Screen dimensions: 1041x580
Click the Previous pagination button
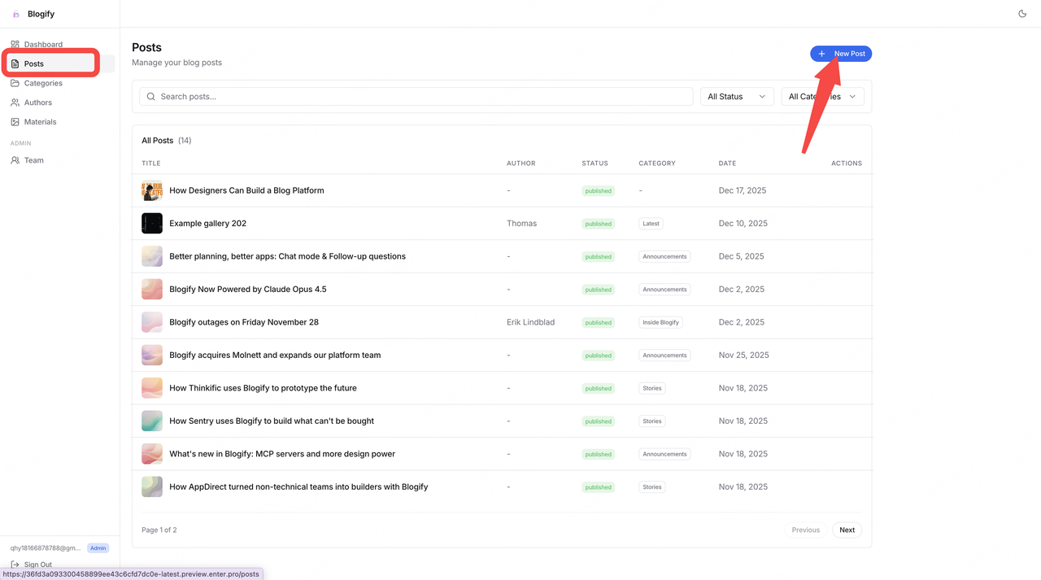(x=805, y=530)
